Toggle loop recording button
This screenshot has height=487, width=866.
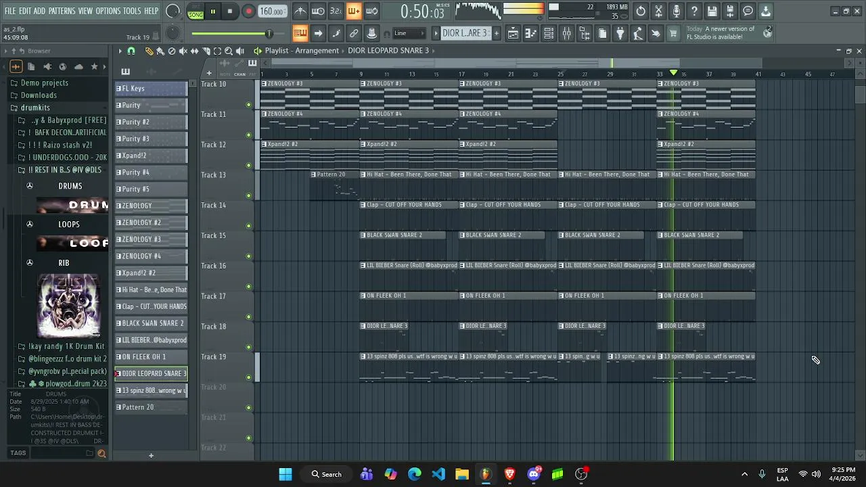(371, 11)
